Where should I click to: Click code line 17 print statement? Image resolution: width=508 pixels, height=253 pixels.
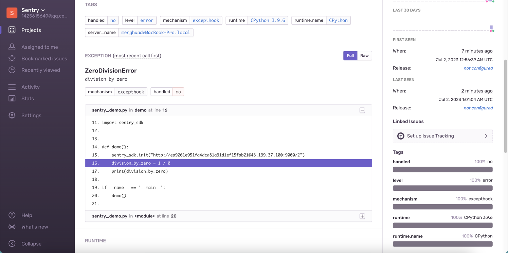point(229,171)
